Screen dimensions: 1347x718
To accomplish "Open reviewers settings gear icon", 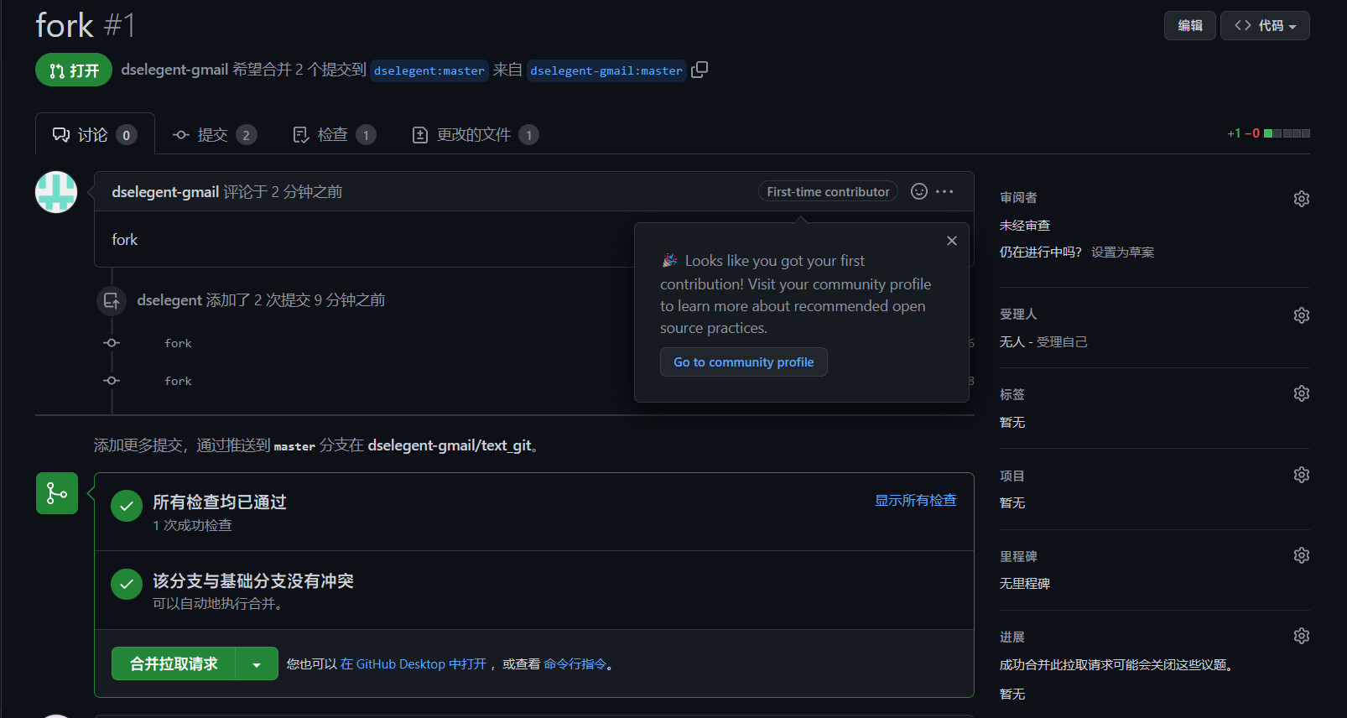I will (1301, 199).
